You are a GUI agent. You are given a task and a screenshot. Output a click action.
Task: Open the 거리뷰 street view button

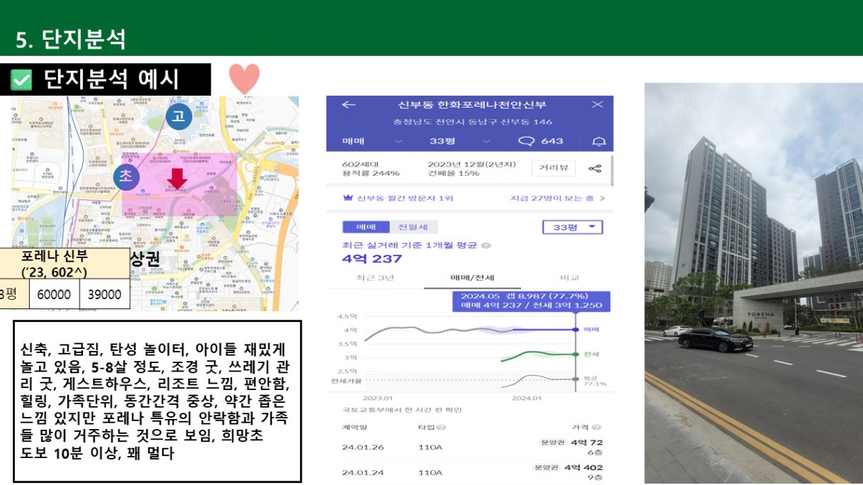pos(554,168)
